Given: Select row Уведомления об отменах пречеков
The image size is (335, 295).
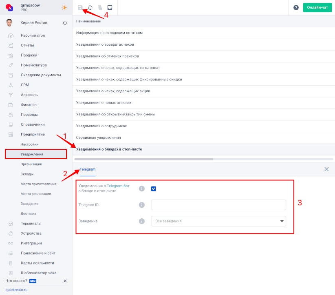Looking at the screenshot, I should [x=204, y=56].
